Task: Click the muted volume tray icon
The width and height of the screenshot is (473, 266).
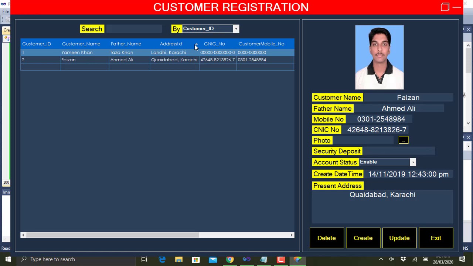Action: (392, 259)
